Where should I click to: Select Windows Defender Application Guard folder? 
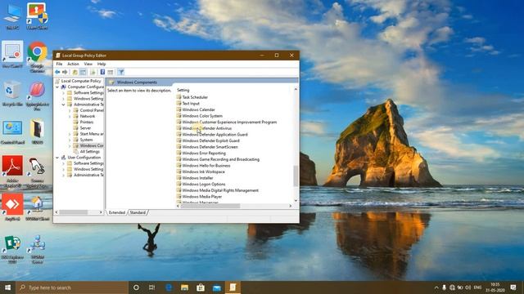tap(215, 134)
